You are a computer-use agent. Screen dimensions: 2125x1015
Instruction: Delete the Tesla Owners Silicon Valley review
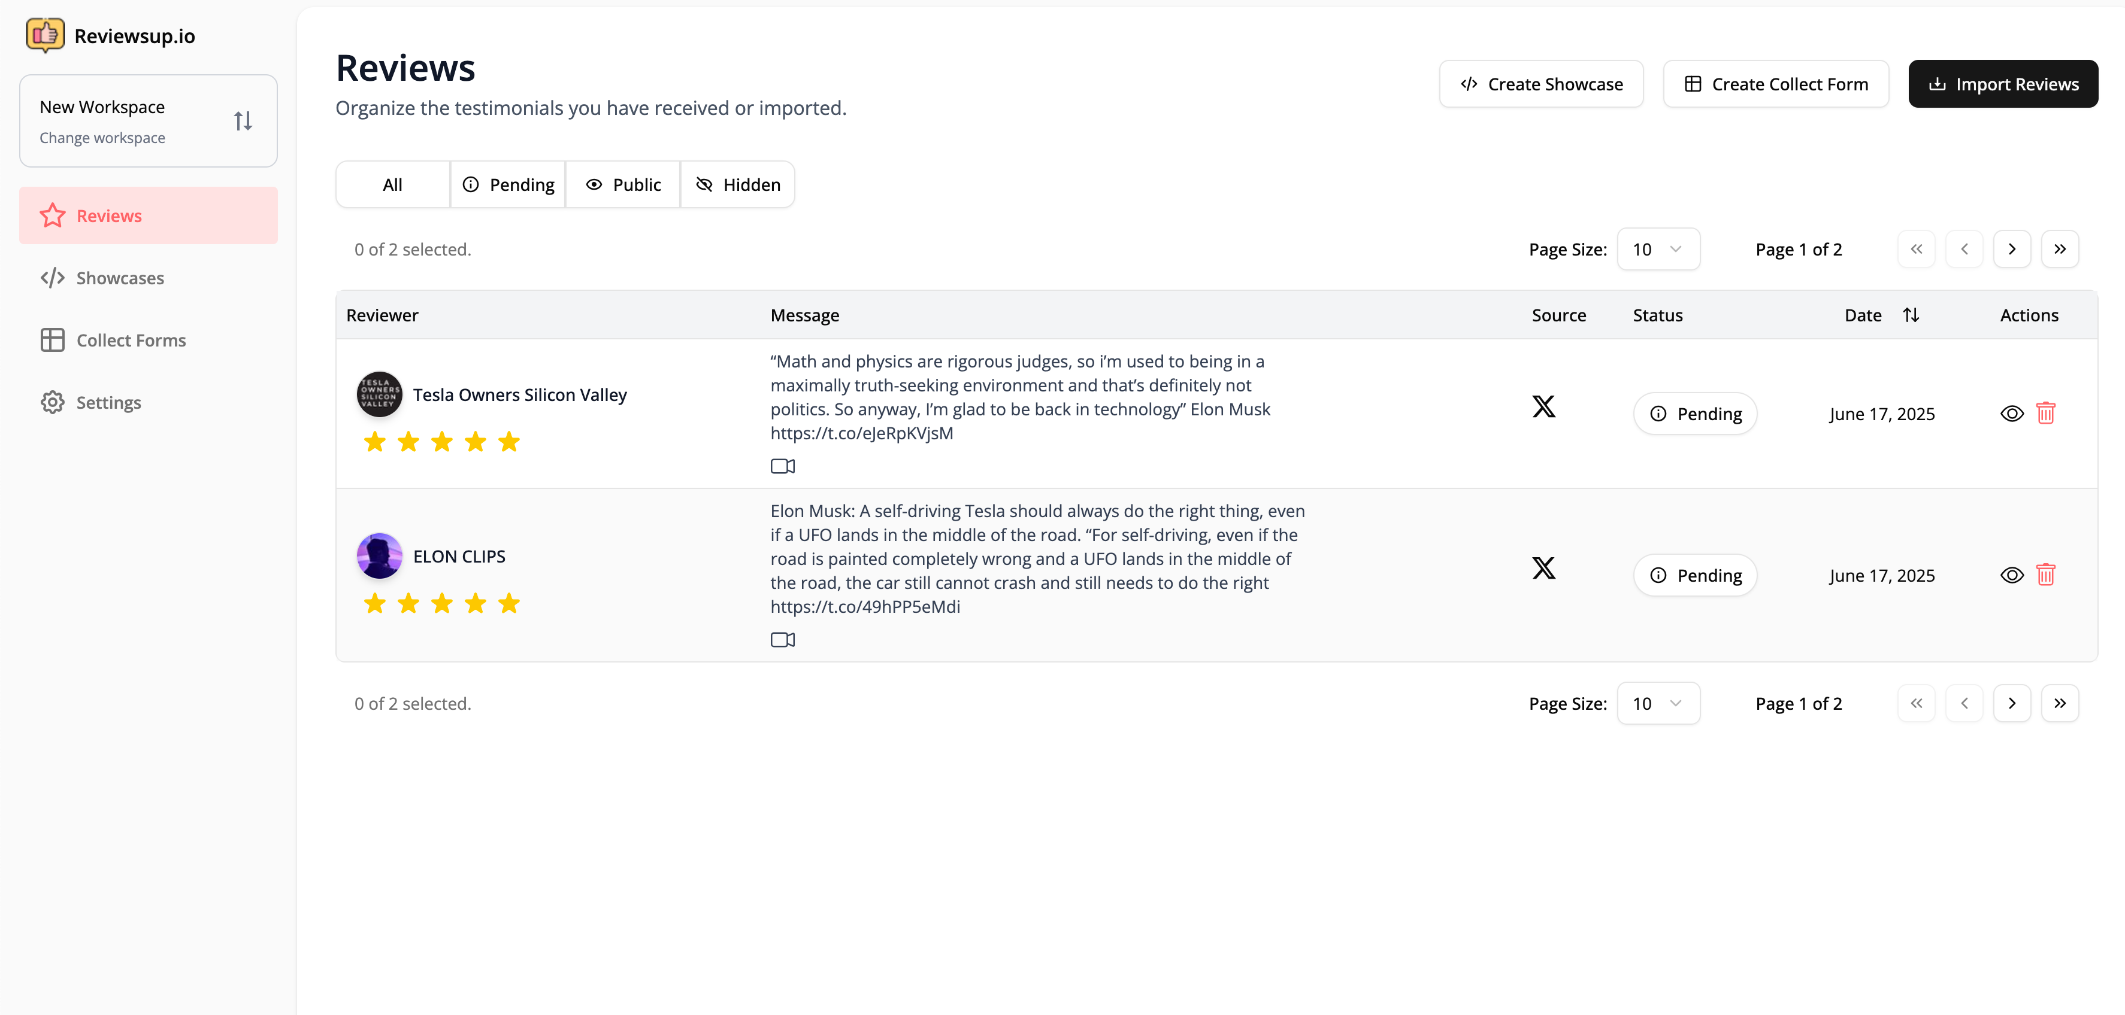click(x=2046, y=413)
